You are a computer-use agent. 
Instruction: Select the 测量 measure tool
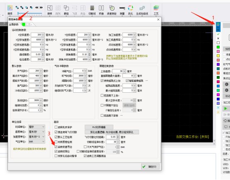(122, 10)
